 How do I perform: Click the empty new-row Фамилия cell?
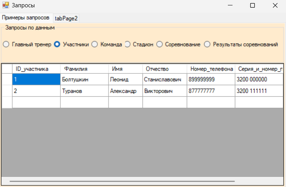[84, 102]
